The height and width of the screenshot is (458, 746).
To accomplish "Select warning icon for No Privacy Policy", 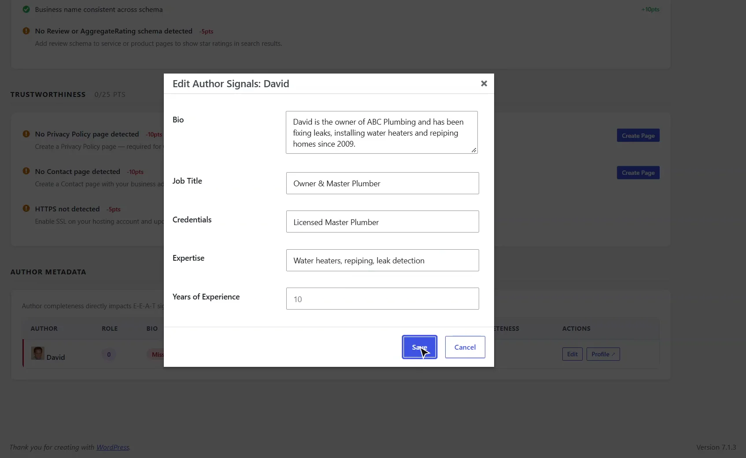I will pos(26,134).
